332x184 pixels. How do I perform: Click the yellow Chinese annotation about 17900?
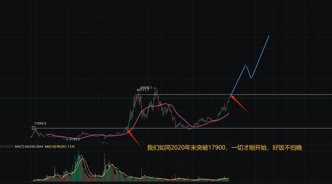(x=225, y=147)
